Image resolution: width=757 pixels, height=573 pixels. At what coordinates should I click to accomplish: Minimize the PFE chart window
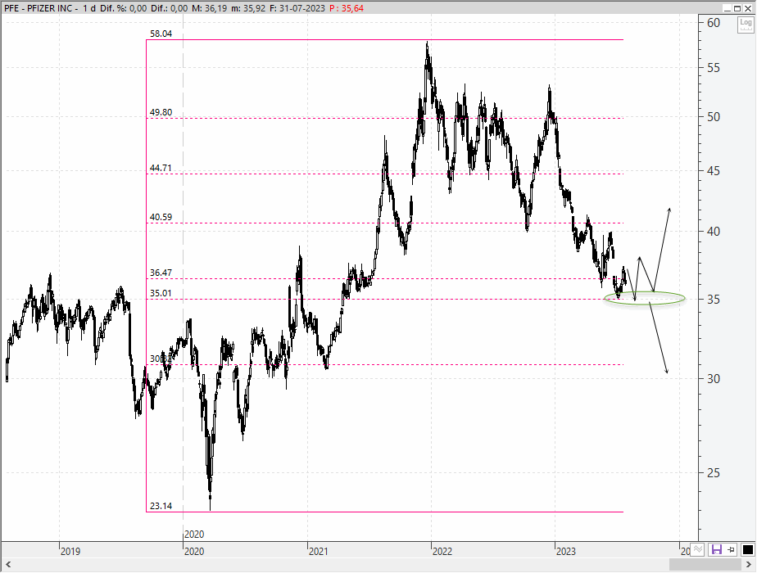[728, 8]
